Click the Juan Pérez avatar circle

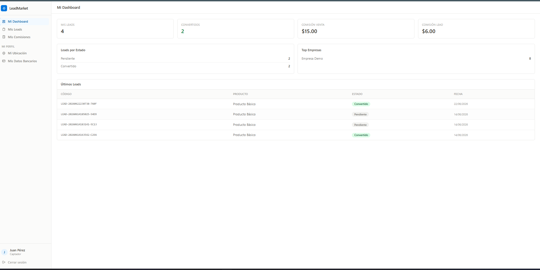point(4,252)
